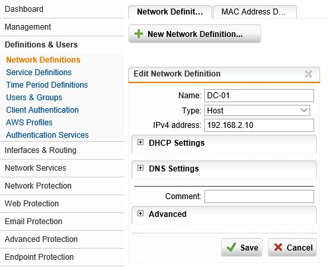This screenshot has height=271, width=328.
Task: Switch to the MAC Address Definitions tab
Action: pos(255,12)
